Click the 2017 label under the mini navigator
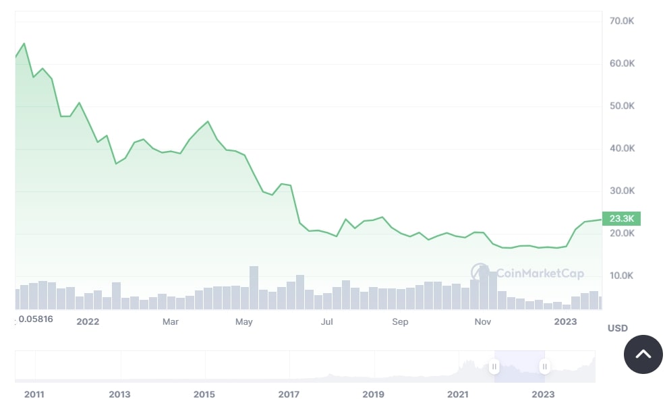 point(289,394)
